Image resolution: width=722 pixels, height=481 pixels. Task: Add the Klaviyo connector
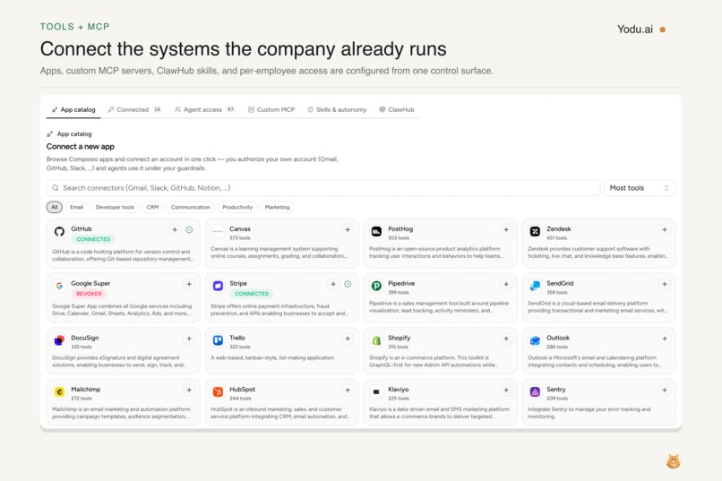coord(506,390)
